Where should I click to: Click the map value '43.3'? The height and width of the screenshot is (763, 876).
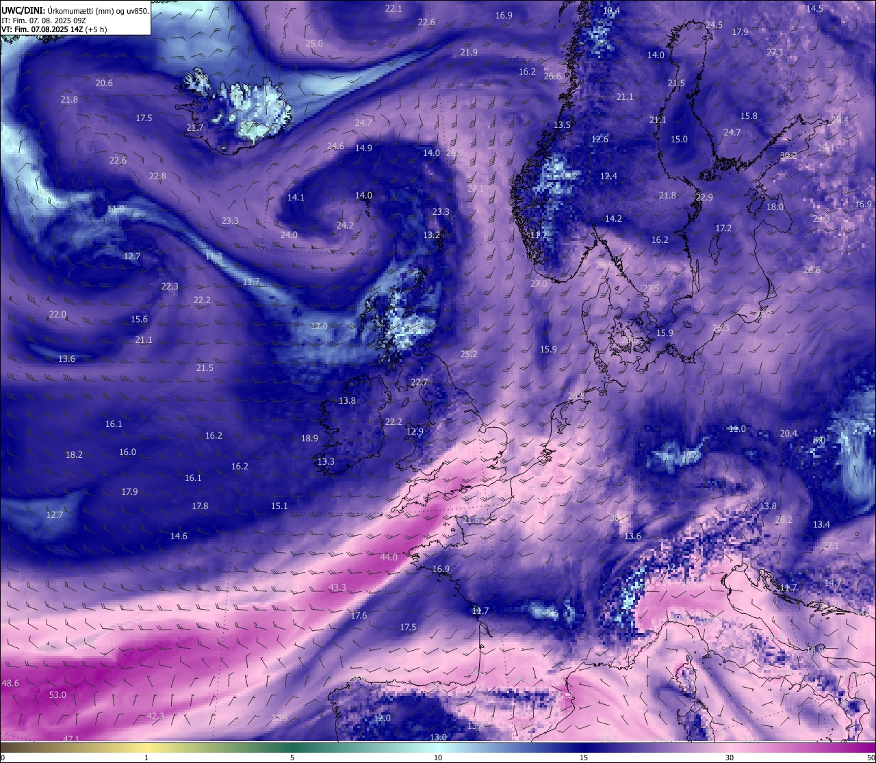tap(337, 587)
